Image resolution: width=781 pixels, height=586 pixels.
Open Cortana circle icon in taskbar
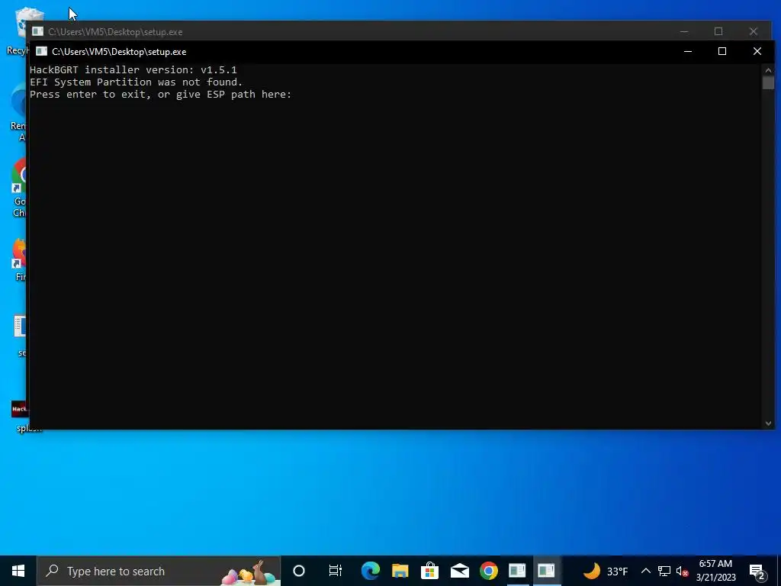pos(299,571)
